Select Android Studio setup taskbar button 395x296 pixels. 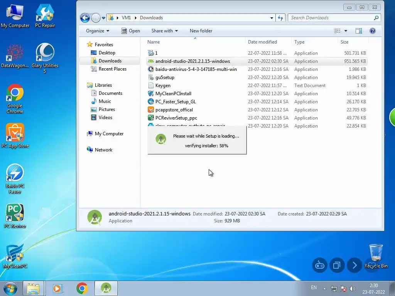coord(106,288)
